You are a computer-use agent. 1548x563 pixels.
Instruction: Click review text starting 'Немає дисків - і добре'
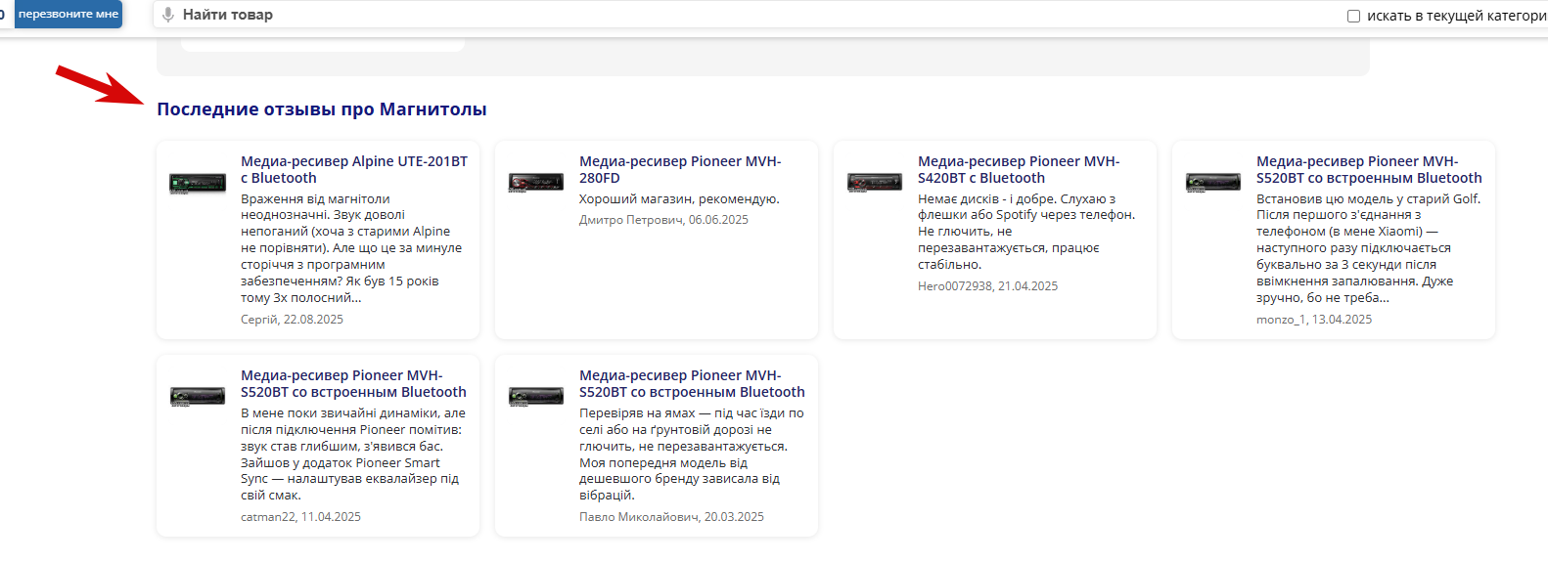point(1026,232)
